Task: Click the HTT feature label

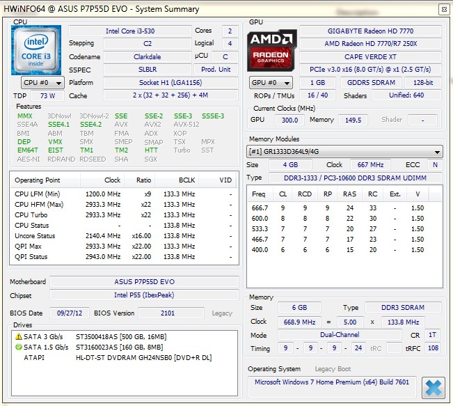Action: point(151,150)
